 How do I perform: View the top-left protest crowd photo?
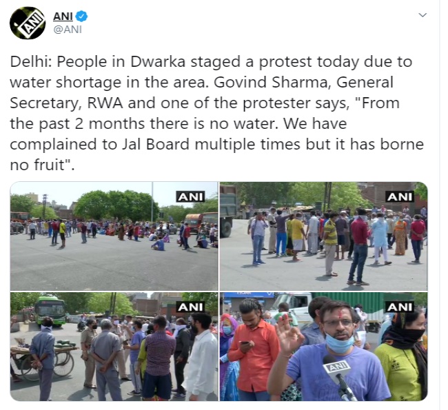[114, 236]
